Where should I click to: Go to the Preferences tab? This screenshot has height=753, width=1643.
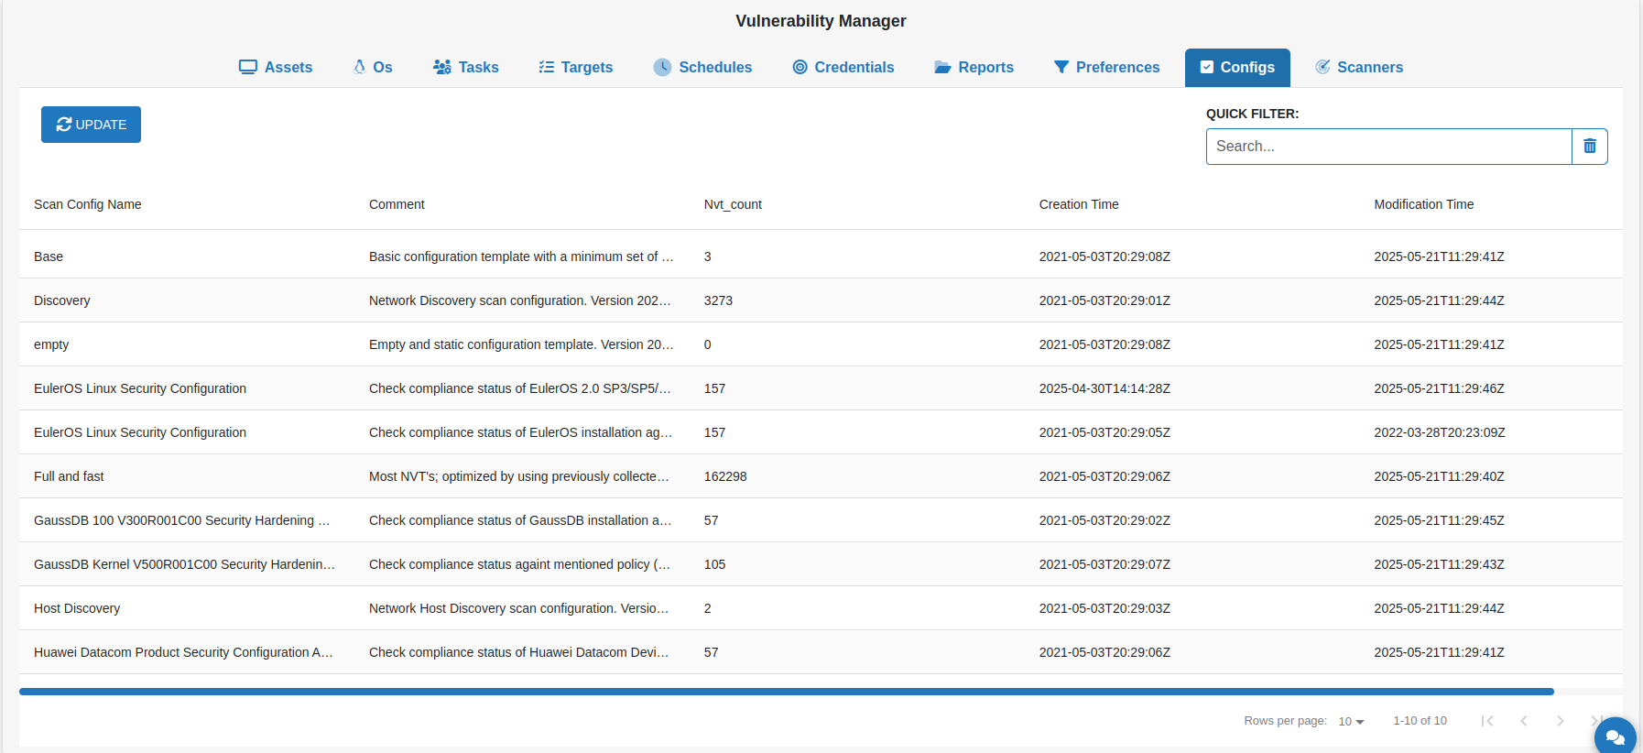click(1106, 68)
